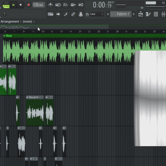Open the (none) marker selector
The height and width of the screenshot is (166, 166).
[27, 21]
